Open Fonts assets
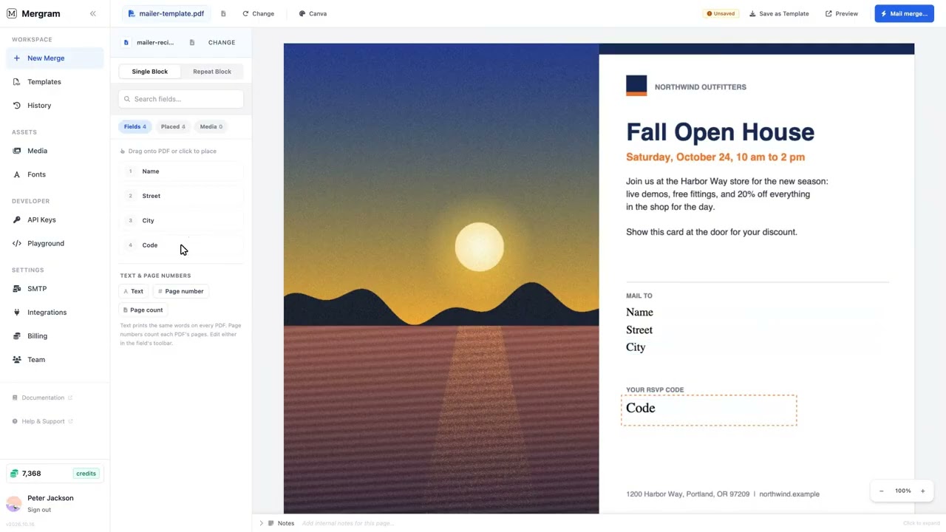 click(55, 174)
